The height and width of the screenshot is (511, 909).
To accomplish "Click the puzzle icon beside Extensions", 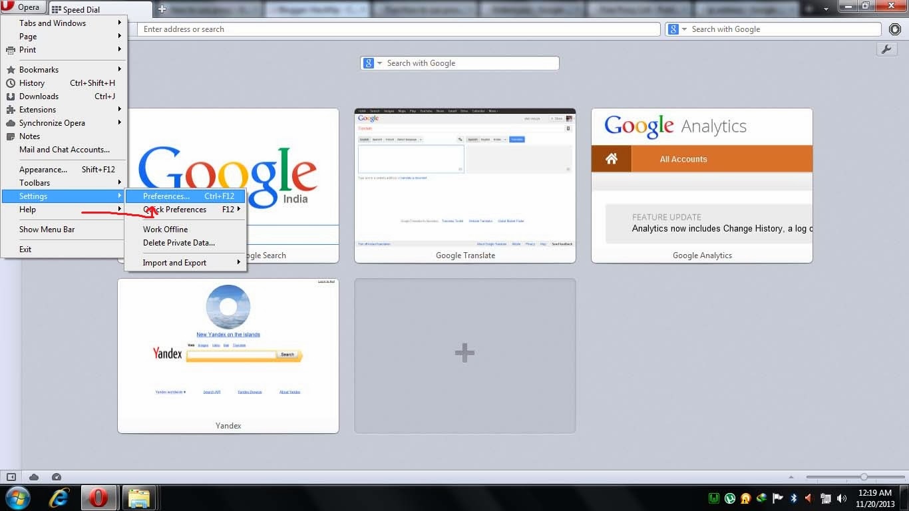I will pyautogui.click(x=11, y=110).
